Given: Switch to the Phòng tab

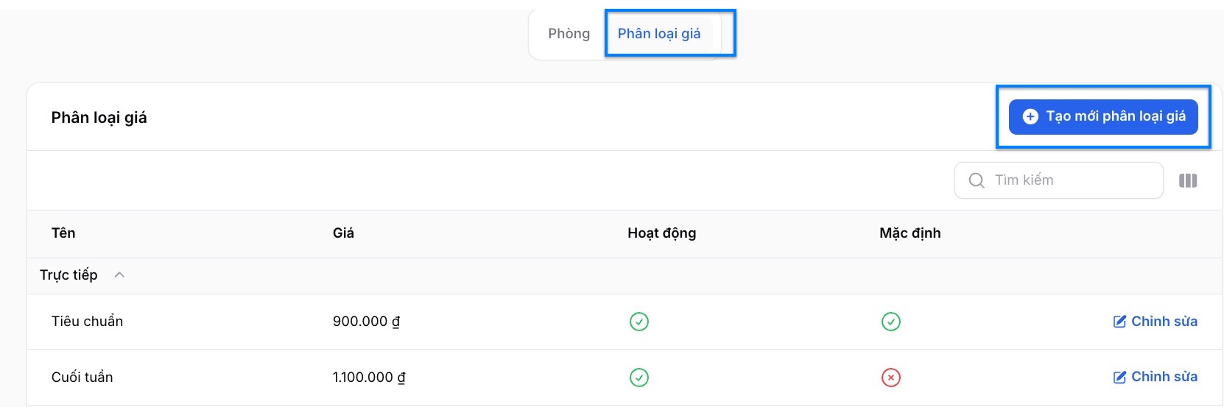Looking at the screenshot, I should (x=569, y=34).
